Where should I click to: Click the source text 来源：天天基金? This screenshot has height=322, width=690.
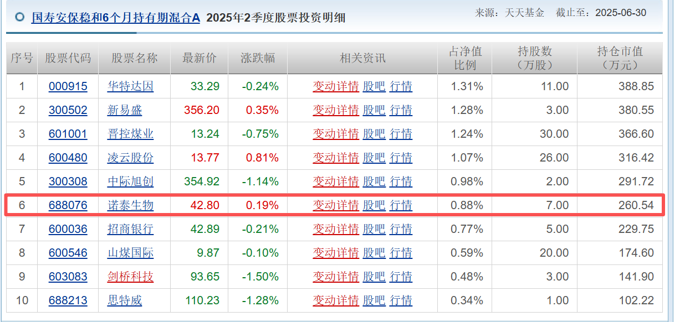(510, 12)
